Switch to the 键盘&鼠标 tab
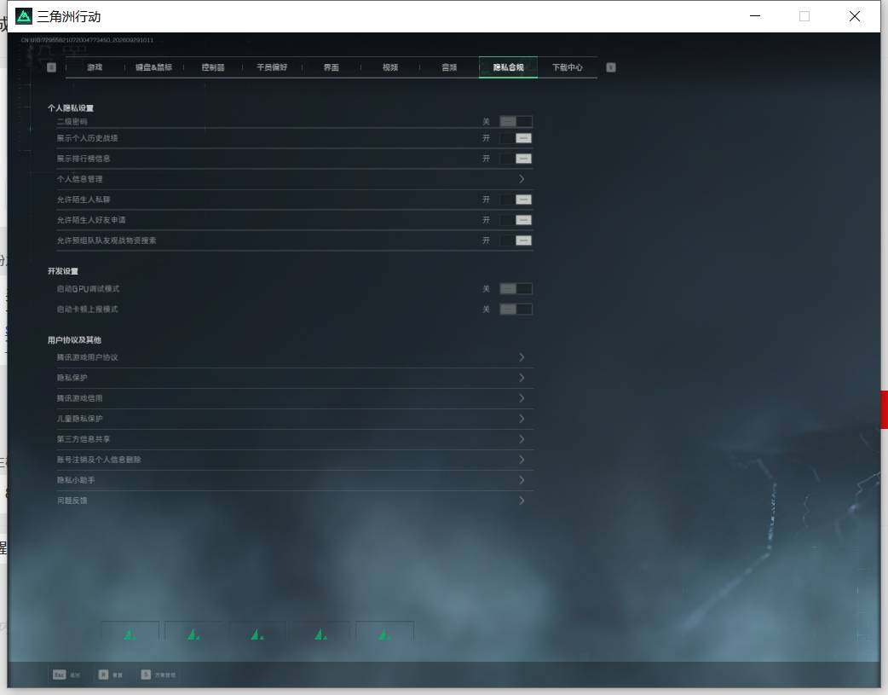This screenshot has height=695, width=888. [x=153, y=67]
